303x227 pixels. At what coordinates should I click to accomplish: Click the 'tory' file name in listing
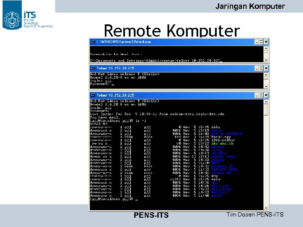point(215,179)
